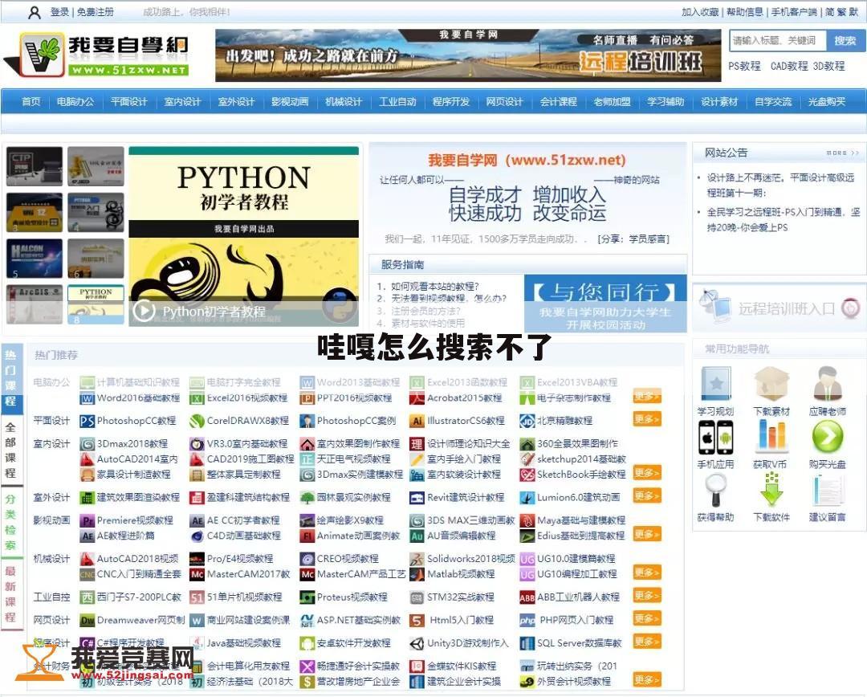The height and width of the screenshot is (697, 867).
Task: Open the 光盘购买 navigation menu item
Action: pos(827,102)
